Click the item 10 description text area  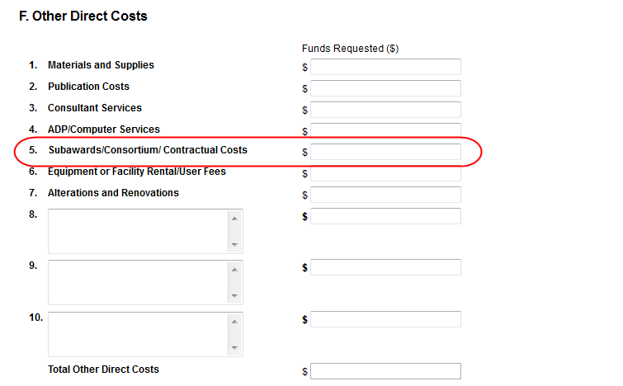138,333
